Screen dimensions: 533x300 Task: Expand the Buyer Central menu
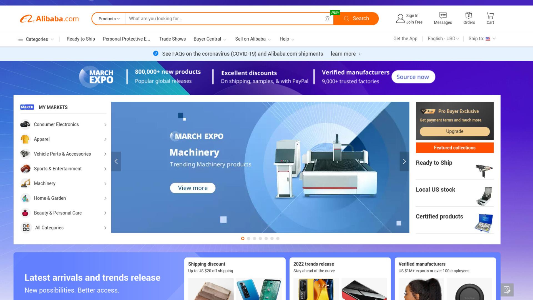coord(210,39)
